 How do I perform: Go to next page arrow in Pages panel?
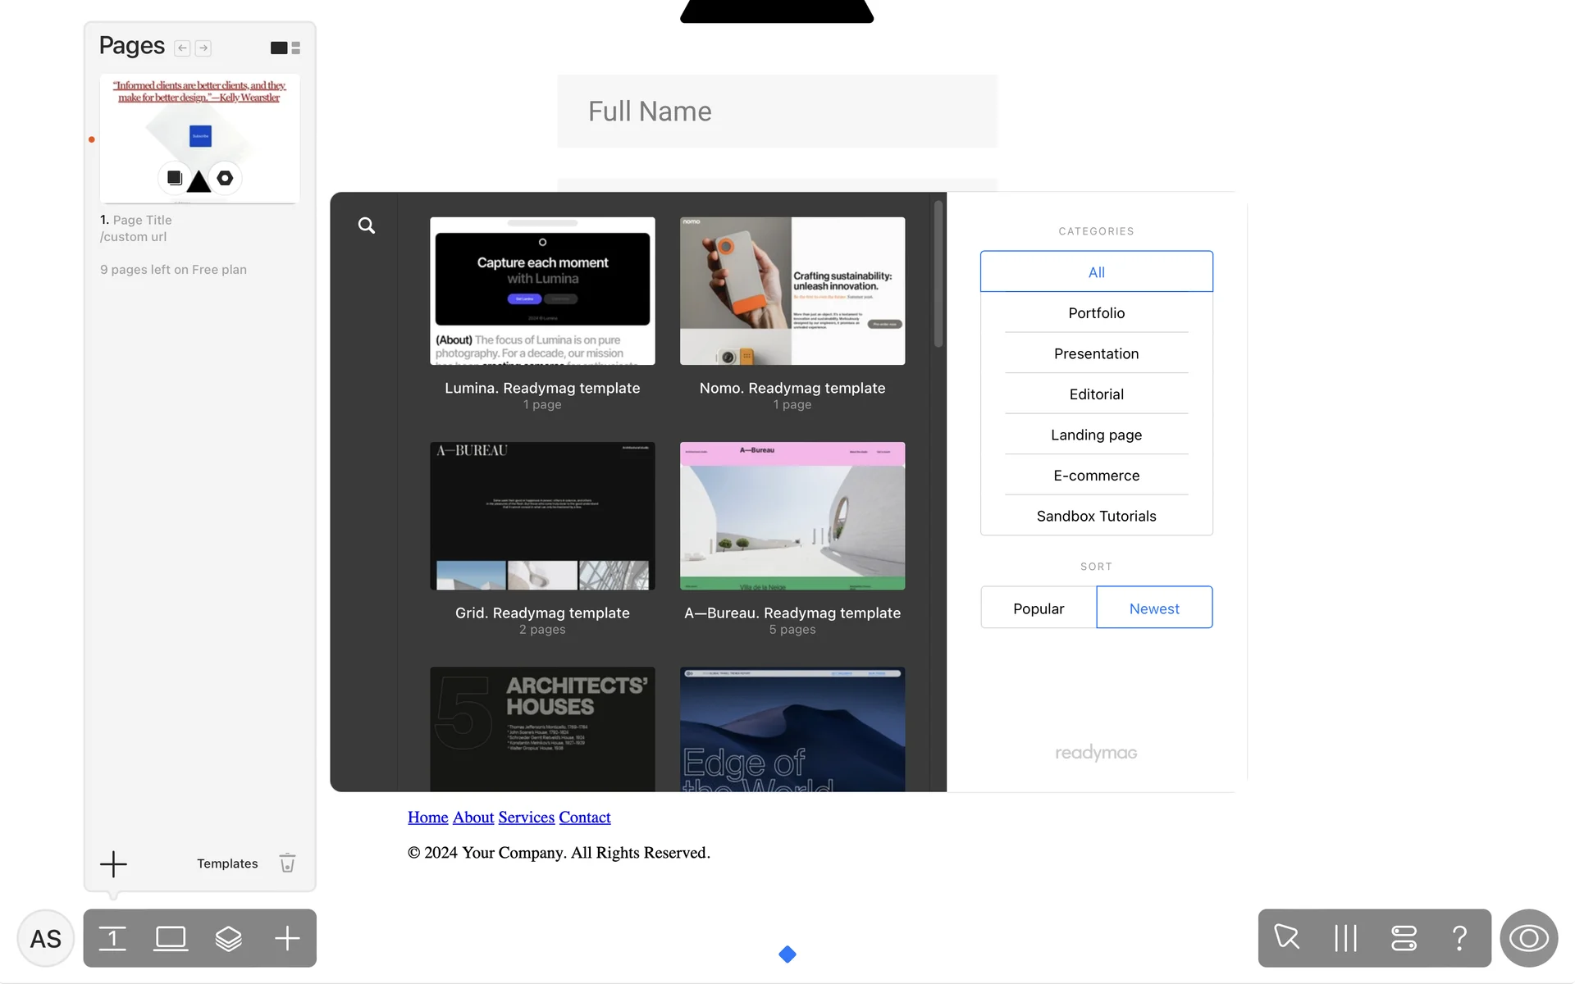[x=203, y=48]
